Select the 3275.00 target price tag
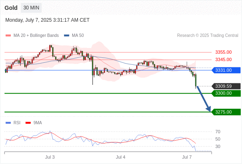This screenshot has width=242, height=164. tap(226, 112)
